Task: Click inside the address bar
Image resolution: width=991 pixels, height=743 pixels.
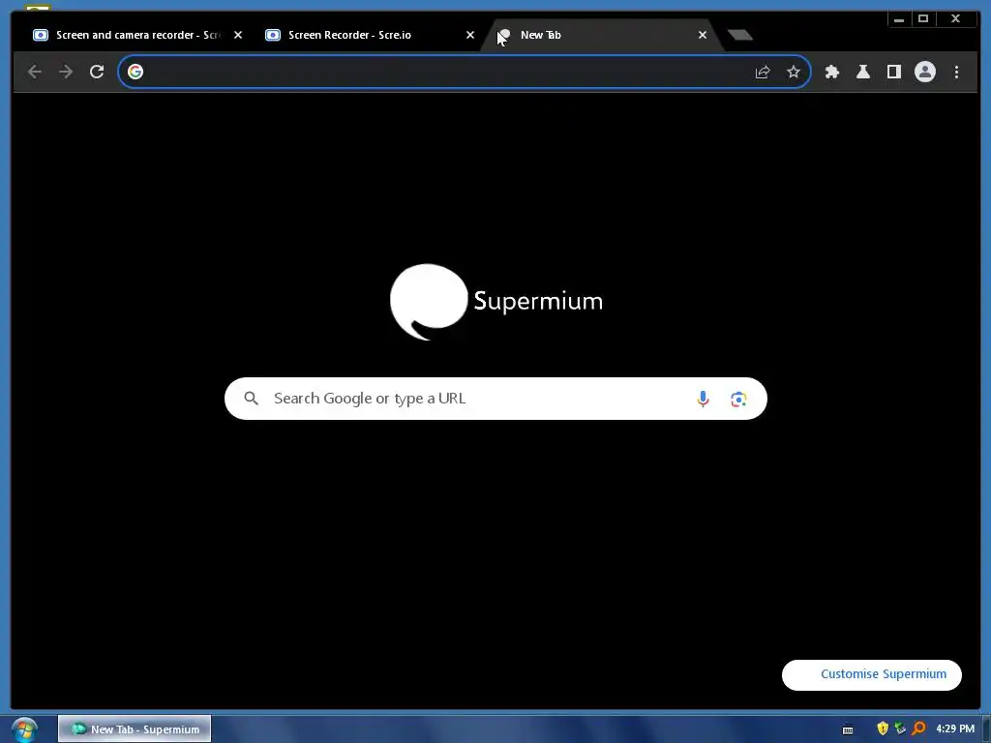Action: coord(465,72)
